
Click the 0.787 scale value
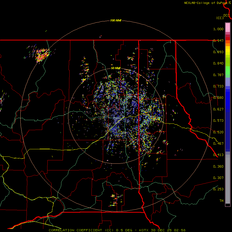click(218, 75)
